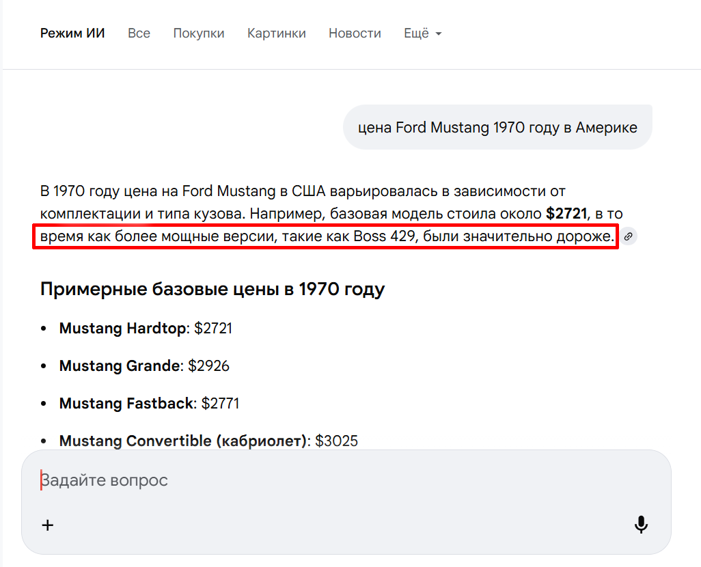Click the link icon after the summary paragraph

628,236
